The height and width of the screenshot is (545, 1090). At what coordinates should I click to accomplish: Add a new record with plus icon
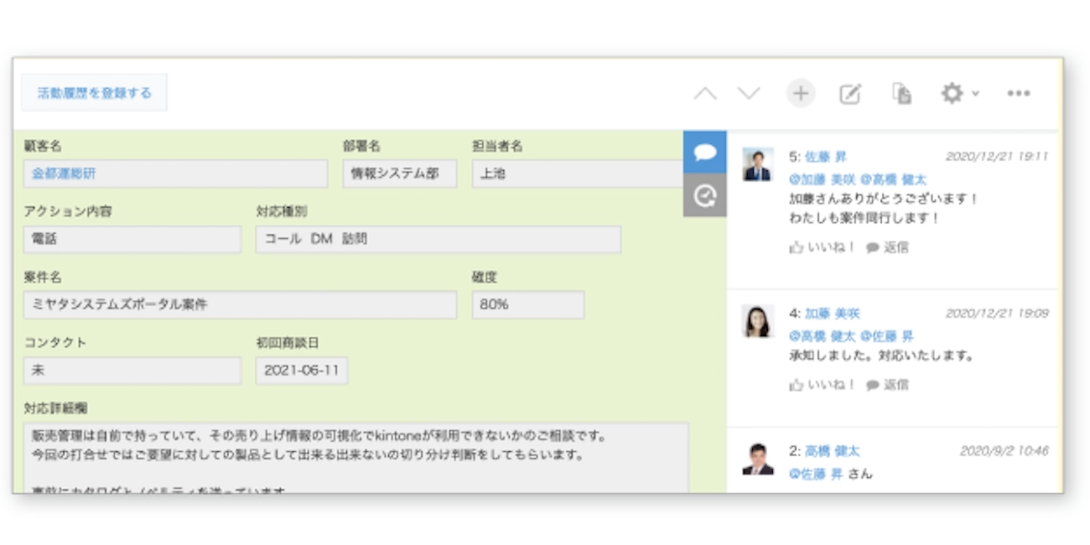(801, 93)
